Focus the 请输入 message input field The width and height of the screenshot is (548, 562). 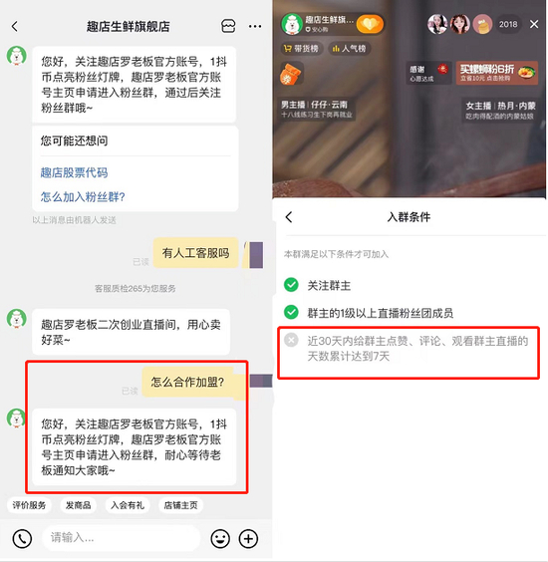click(x=122, y=538)
